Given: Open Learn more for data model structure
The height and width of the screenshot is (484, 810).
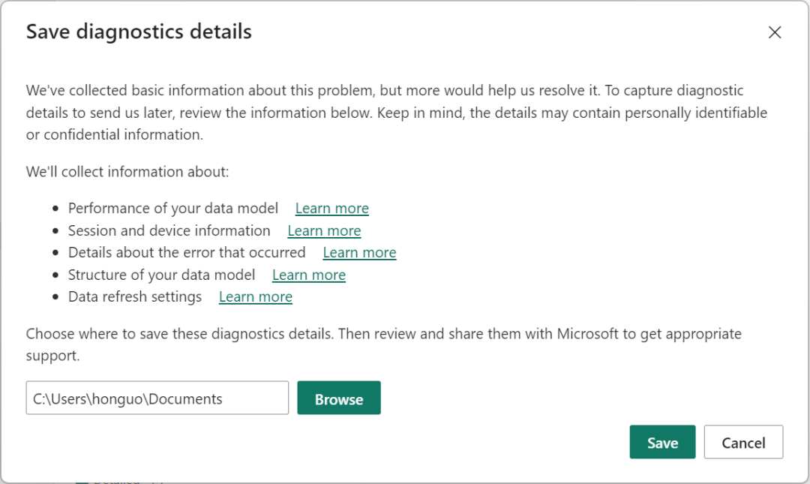Looking at the screenshot, I should tap(309, 275).
